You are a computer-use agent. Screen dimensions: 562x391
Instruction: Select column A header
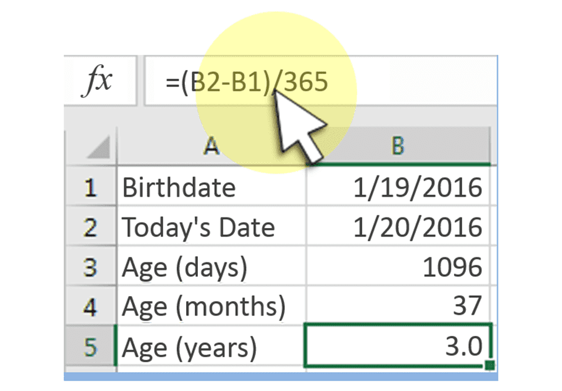tap(212, 146)
